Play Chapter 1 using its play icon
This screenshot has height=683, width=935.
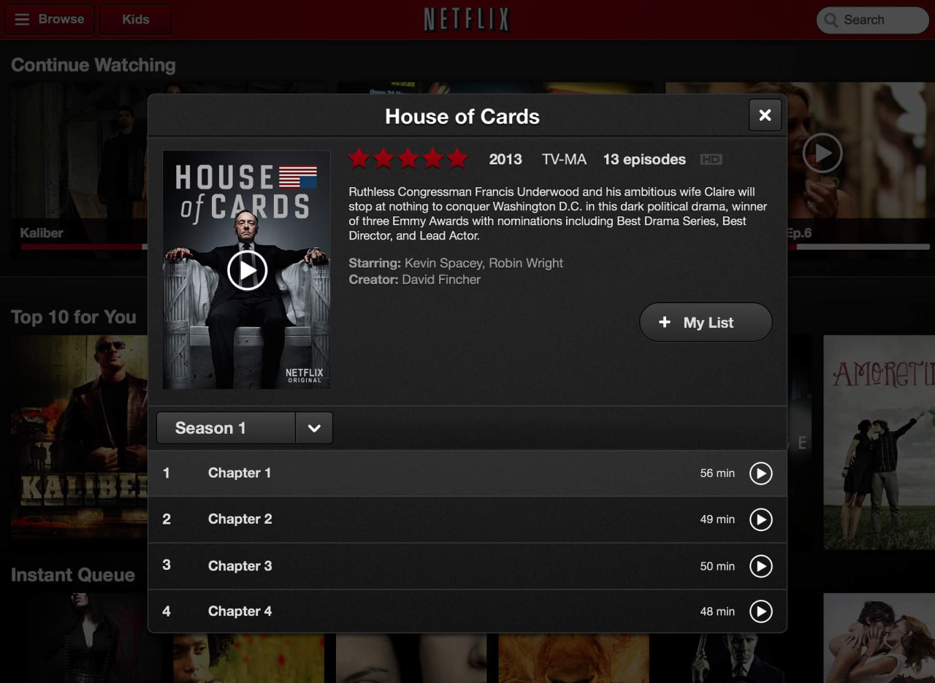(x=760, y=473)
